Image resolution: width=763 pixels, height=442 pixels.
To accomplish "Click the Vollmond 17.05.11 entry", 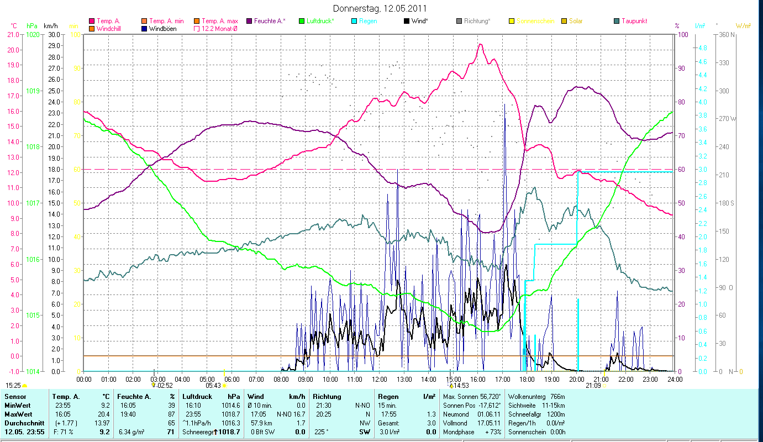I will [x=473, y=423].
